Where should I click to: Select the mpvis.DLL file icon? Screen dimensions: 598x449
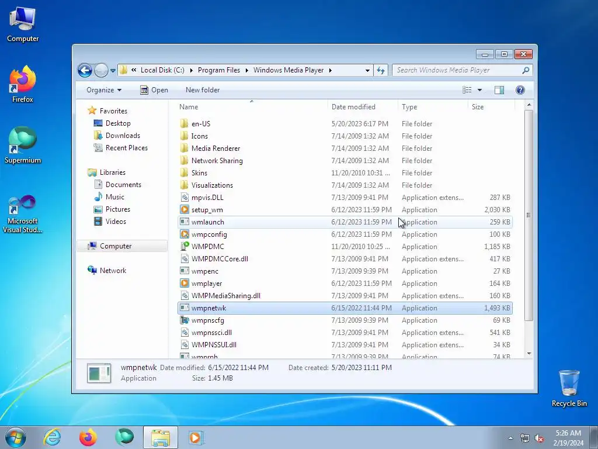pyautogui.click(x=184, y=198)
